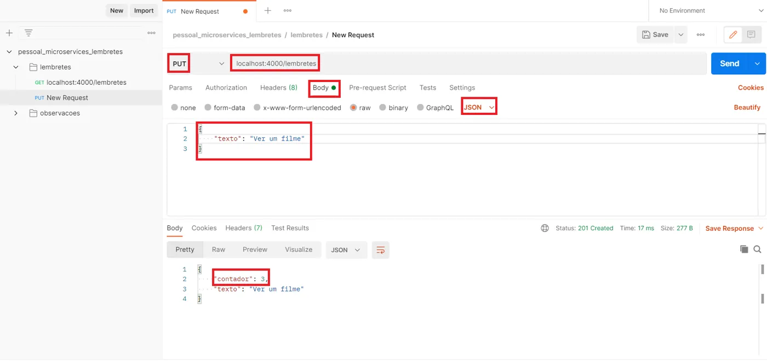The width and height of the screenshot is (767, 361).
Task: Select the binary body option
Action: pyautogui.click(x=382, y=107)
